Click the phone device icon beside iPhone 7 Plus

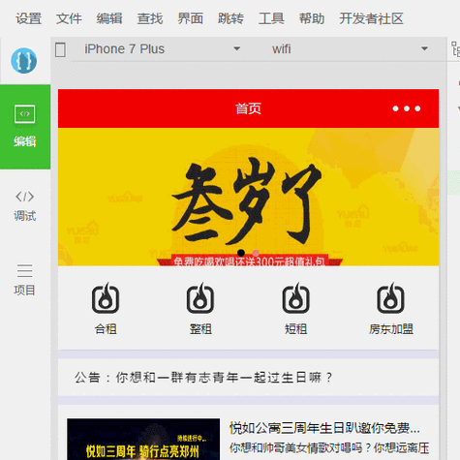point(60,49)
